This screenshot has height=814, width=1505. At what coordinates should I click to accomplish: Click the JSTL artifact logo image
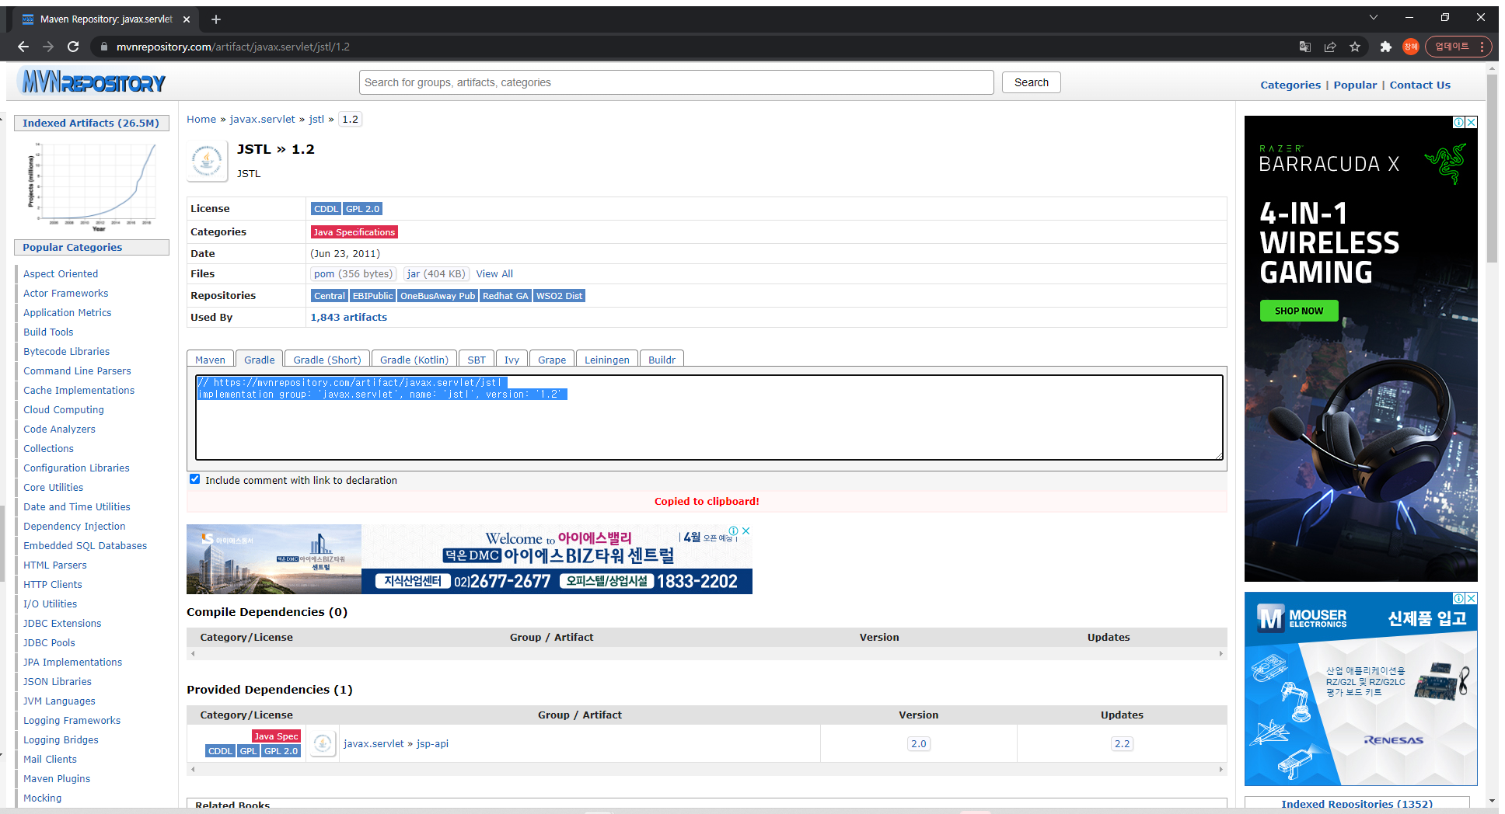[207, 161]
